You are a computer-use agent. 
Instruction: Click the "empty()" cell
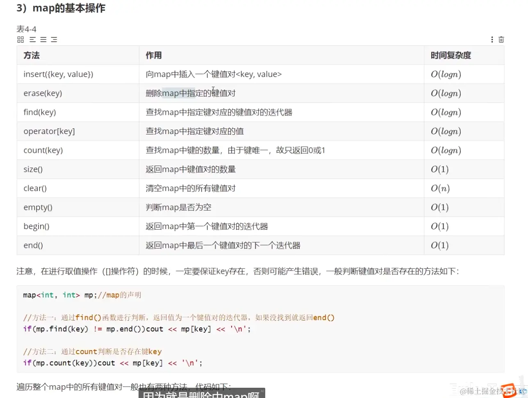[x=78, y=207]
